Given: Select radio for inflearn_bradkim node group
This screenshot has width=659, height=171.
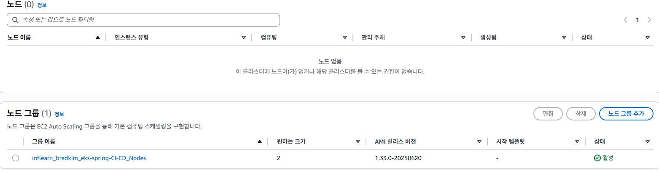Looking at the screenshot, I should [16, 158].
